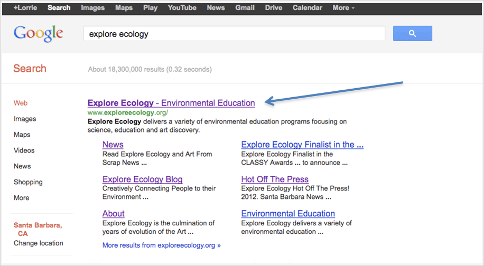Open Images in the top navigation bar
The height and width of the screenshot is (266, 484).
coord(92,8)
